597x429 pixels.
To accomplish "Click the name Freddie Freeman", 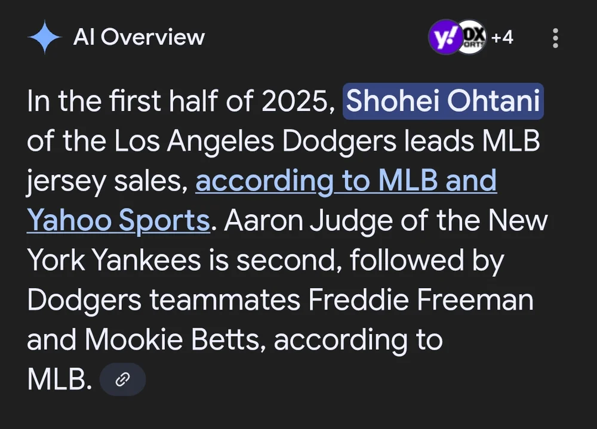I will pyautogui.click(x=421, y=300).
